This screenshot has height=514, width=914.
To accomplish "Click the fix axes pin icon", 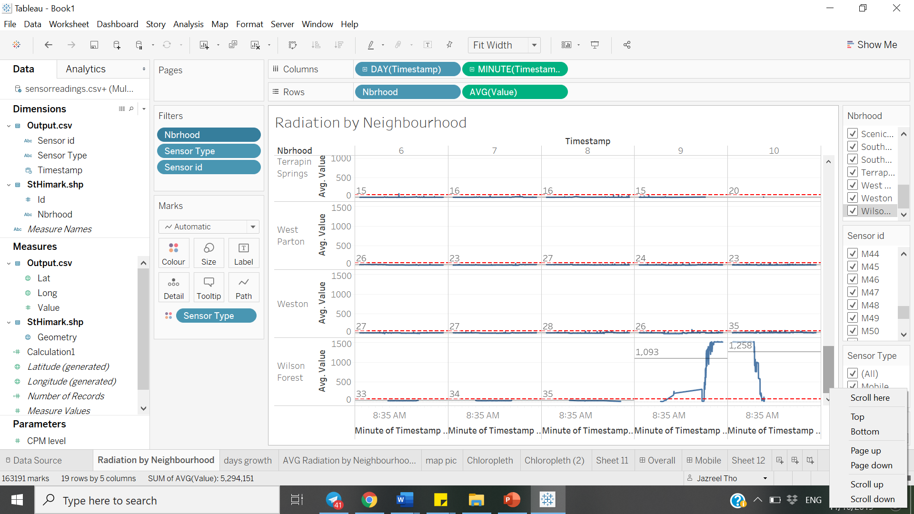I will pos(449,45).
